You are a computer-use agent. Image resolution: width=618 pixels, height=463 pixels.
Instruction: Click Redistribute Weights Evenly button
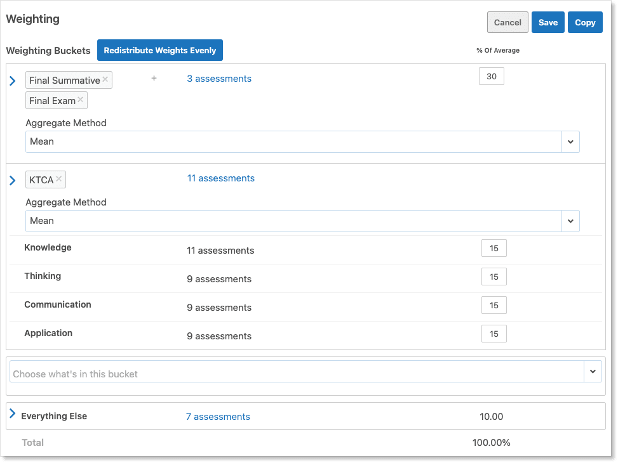coord(160,50)
